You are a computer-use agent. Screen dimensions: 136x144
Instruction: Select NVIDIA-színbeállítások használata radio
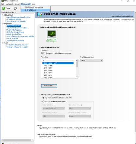click(43, 101)
